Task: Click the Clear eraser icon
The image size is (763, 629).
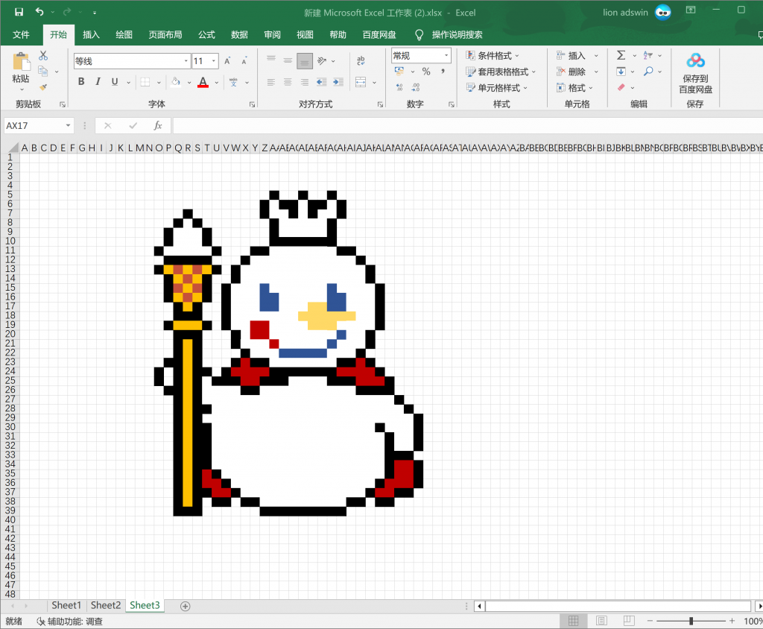Action: (x=621, y=88)
